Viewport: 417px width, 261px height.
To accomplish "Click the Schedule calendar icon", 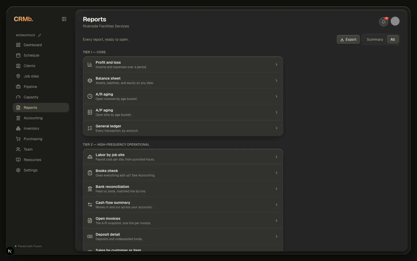I will pyautogui.click(x=18, y=55).
